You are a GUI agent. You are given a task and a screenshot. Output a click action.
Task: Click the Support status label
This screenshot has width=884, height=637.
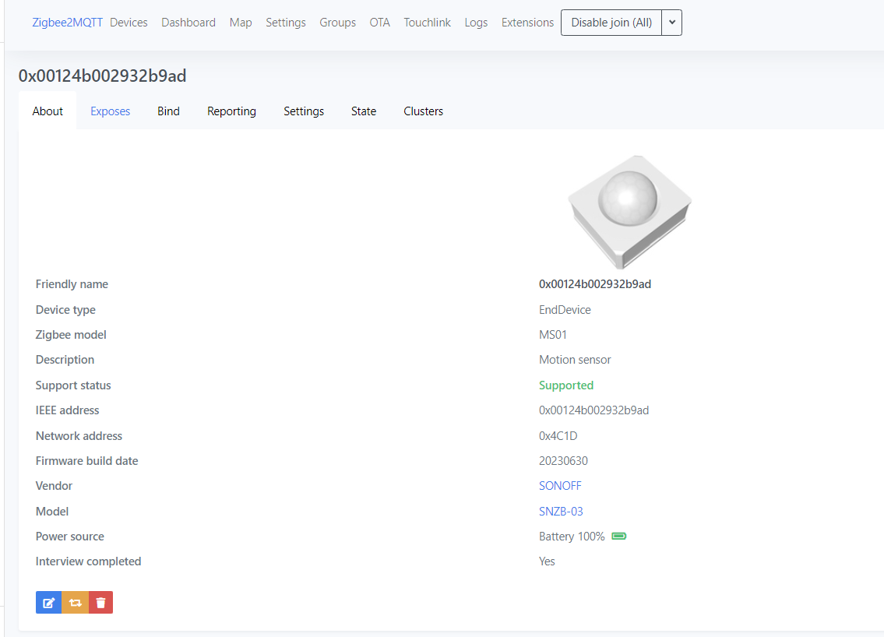[x=73, y=385]
